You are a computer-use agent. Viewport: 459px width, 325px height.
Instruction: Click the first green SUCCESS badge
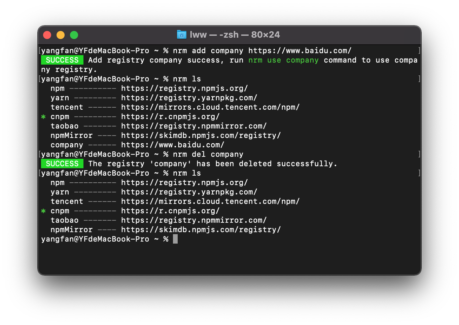[62, 60]
